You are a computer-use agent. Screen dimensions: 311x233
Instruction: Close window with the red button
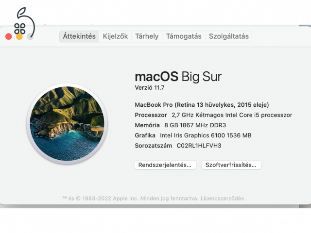[x=9, y=36]
